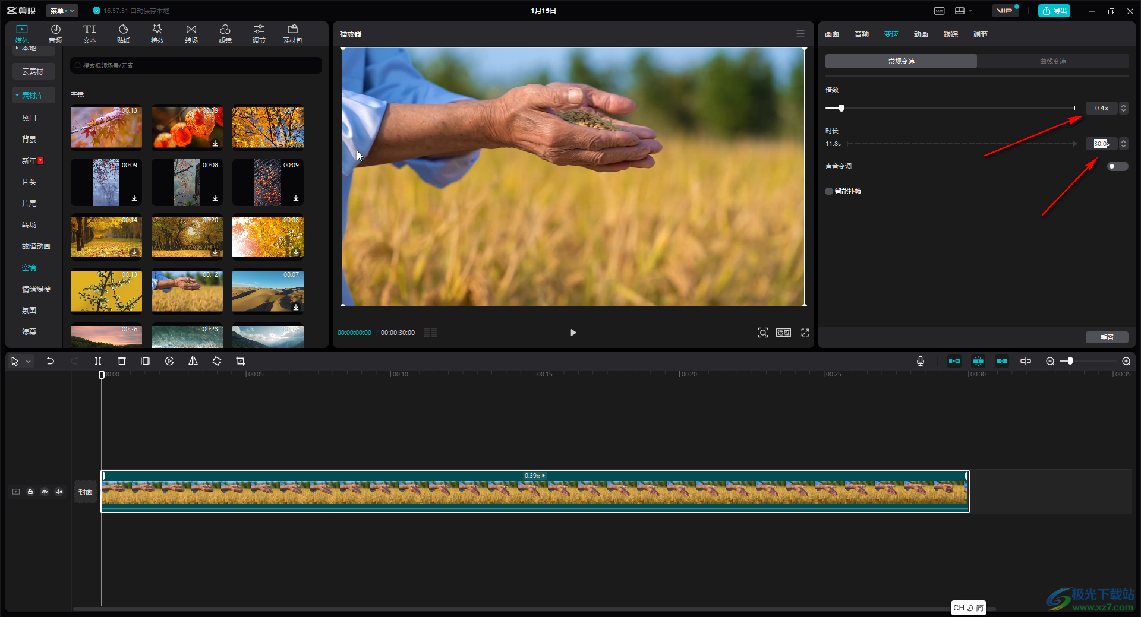The width and height of the screenshot is (1141, 617).
Task: Click the rotate tool in timeline toolbar
Action: [x=217, y=361]
